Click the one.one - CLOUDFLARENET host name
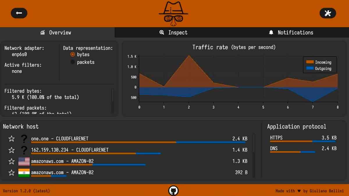 [60, 139]
